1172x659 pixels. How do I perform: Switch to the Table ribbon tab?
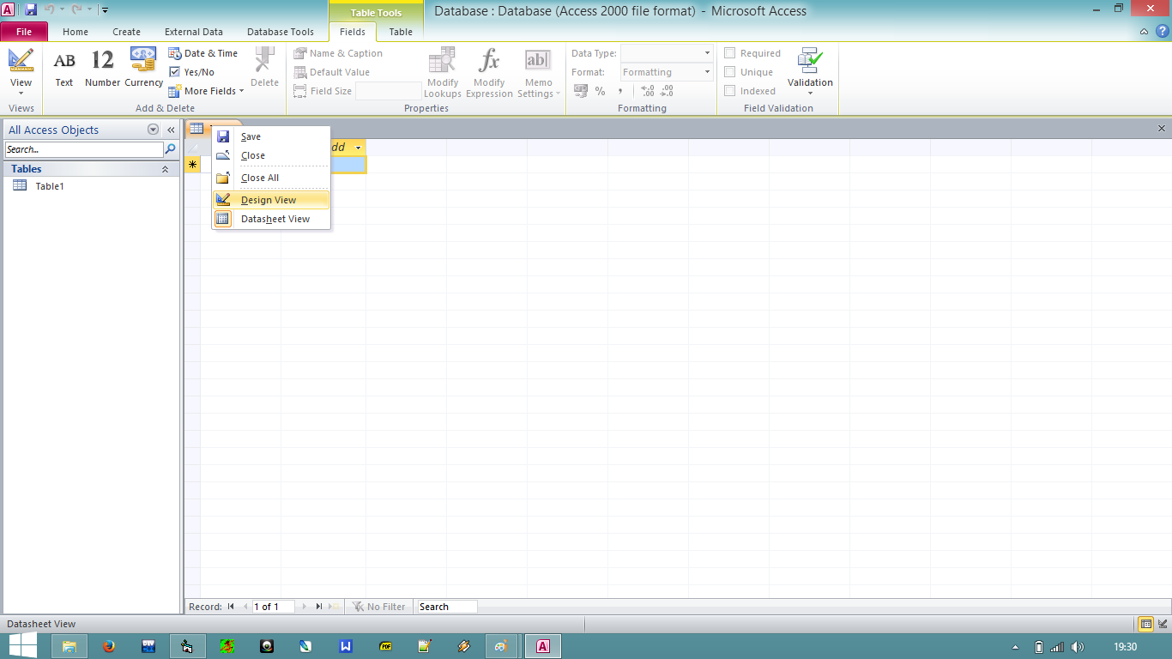pyautogui.click(x=401, y=32)
